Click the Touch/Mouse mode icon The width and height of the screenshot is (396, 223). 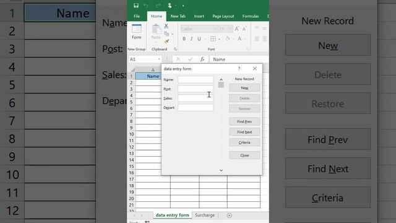click(x=170, y=6)
